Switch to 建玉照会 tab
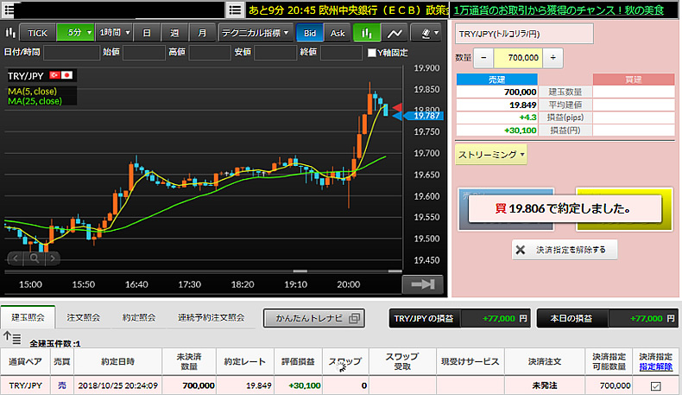Image resolution: width=682 pixels, height=395 pixels. [x=28, y=317]
